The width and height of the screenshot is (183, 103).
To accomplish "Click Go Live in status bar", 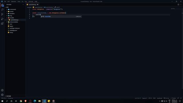I will pyautogui.click(x=166, y=98).
